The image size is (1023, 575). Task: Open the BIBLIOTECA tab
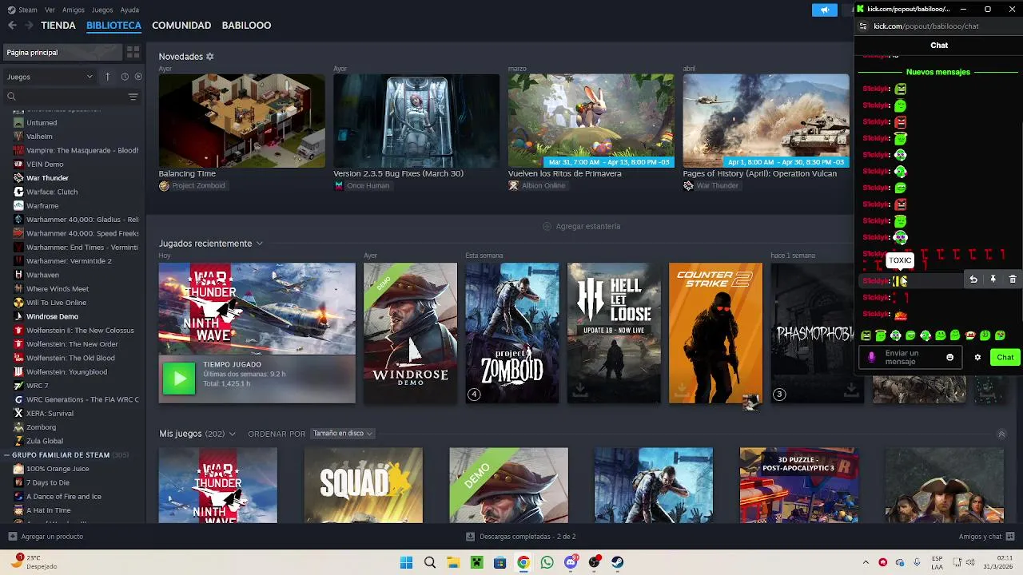coord(113,26)
